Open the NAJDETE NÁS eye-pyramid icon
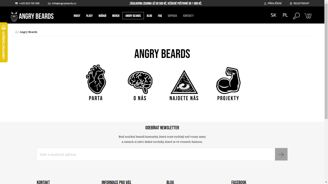Viewport: 328px width, 184px height. [x=184, y=82]
